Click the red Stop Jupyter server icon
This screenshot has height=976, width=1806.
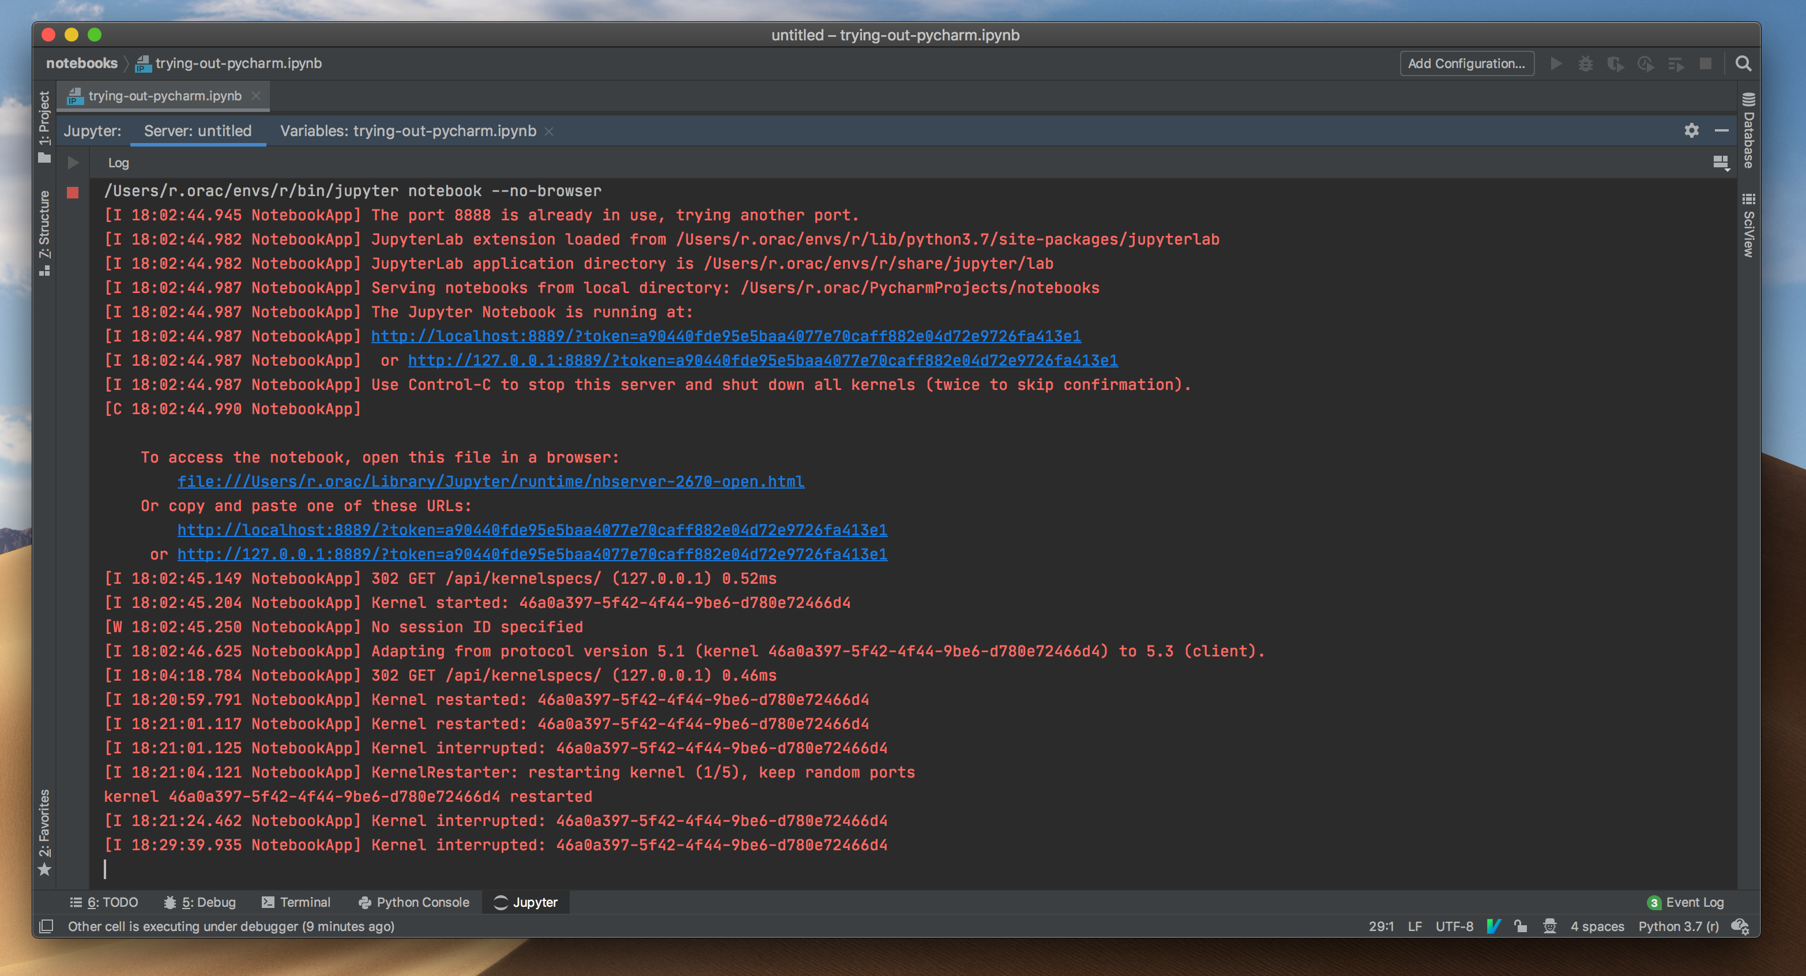pos(72,192)
